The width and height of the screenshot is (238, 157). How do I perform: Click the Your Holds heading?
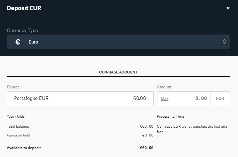16,116
